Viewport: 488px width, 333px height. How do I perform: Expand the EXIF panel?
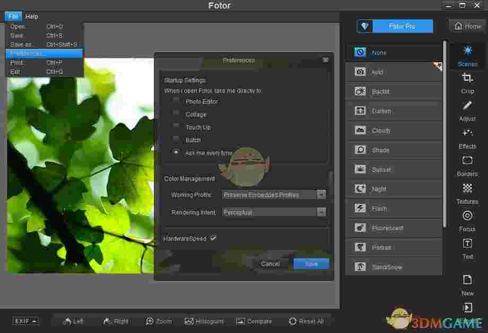25,320
